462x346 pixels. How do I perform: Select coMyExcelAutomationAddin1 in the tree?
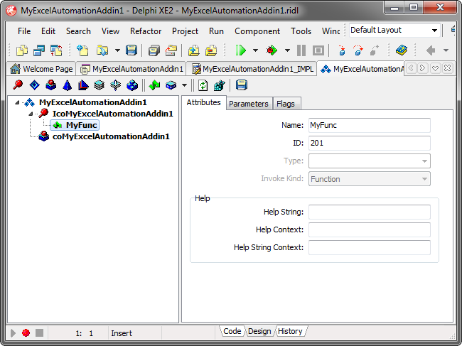coord(111,136)
